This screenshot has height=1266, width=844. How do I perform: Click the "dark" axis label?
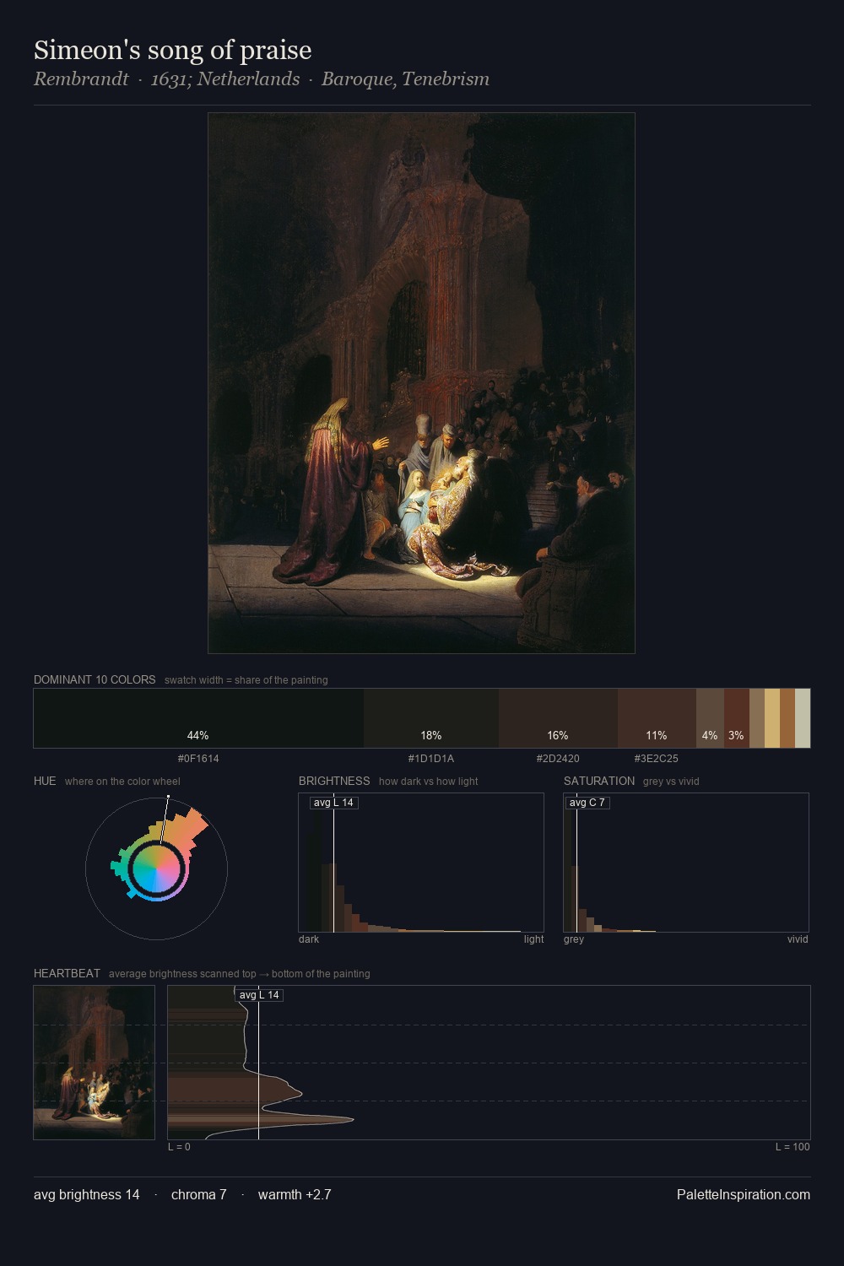(309, 939)
